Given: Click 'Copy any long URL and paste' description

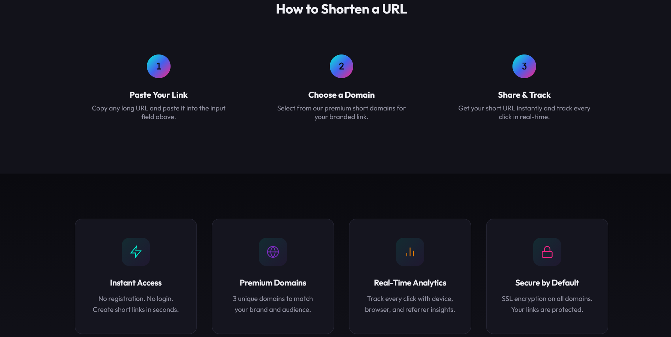Looking at the screenshot, I should click(159, 112).
